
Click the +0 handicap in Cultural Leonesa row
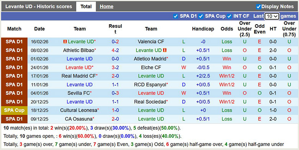tap(203, 110)
